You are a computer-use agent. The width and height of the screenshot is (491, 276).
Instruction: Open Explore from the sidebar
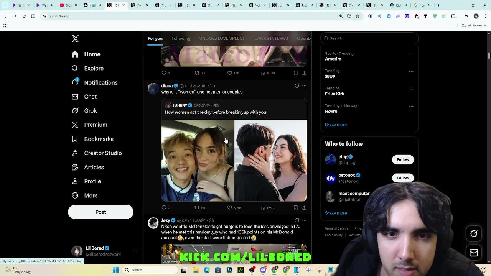coord(87,68)
